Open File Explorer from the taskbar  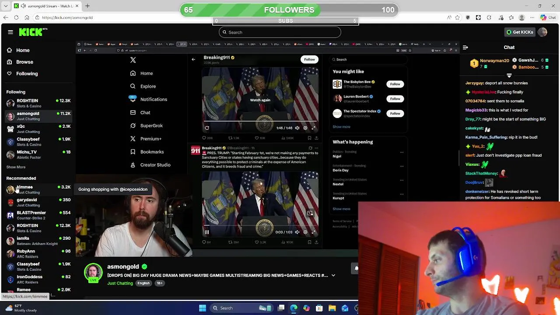(x=332, y=308)
